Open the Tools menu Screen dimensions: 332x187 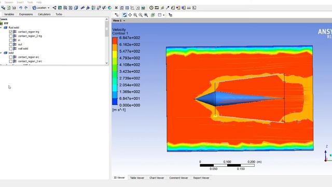(30, 2)
